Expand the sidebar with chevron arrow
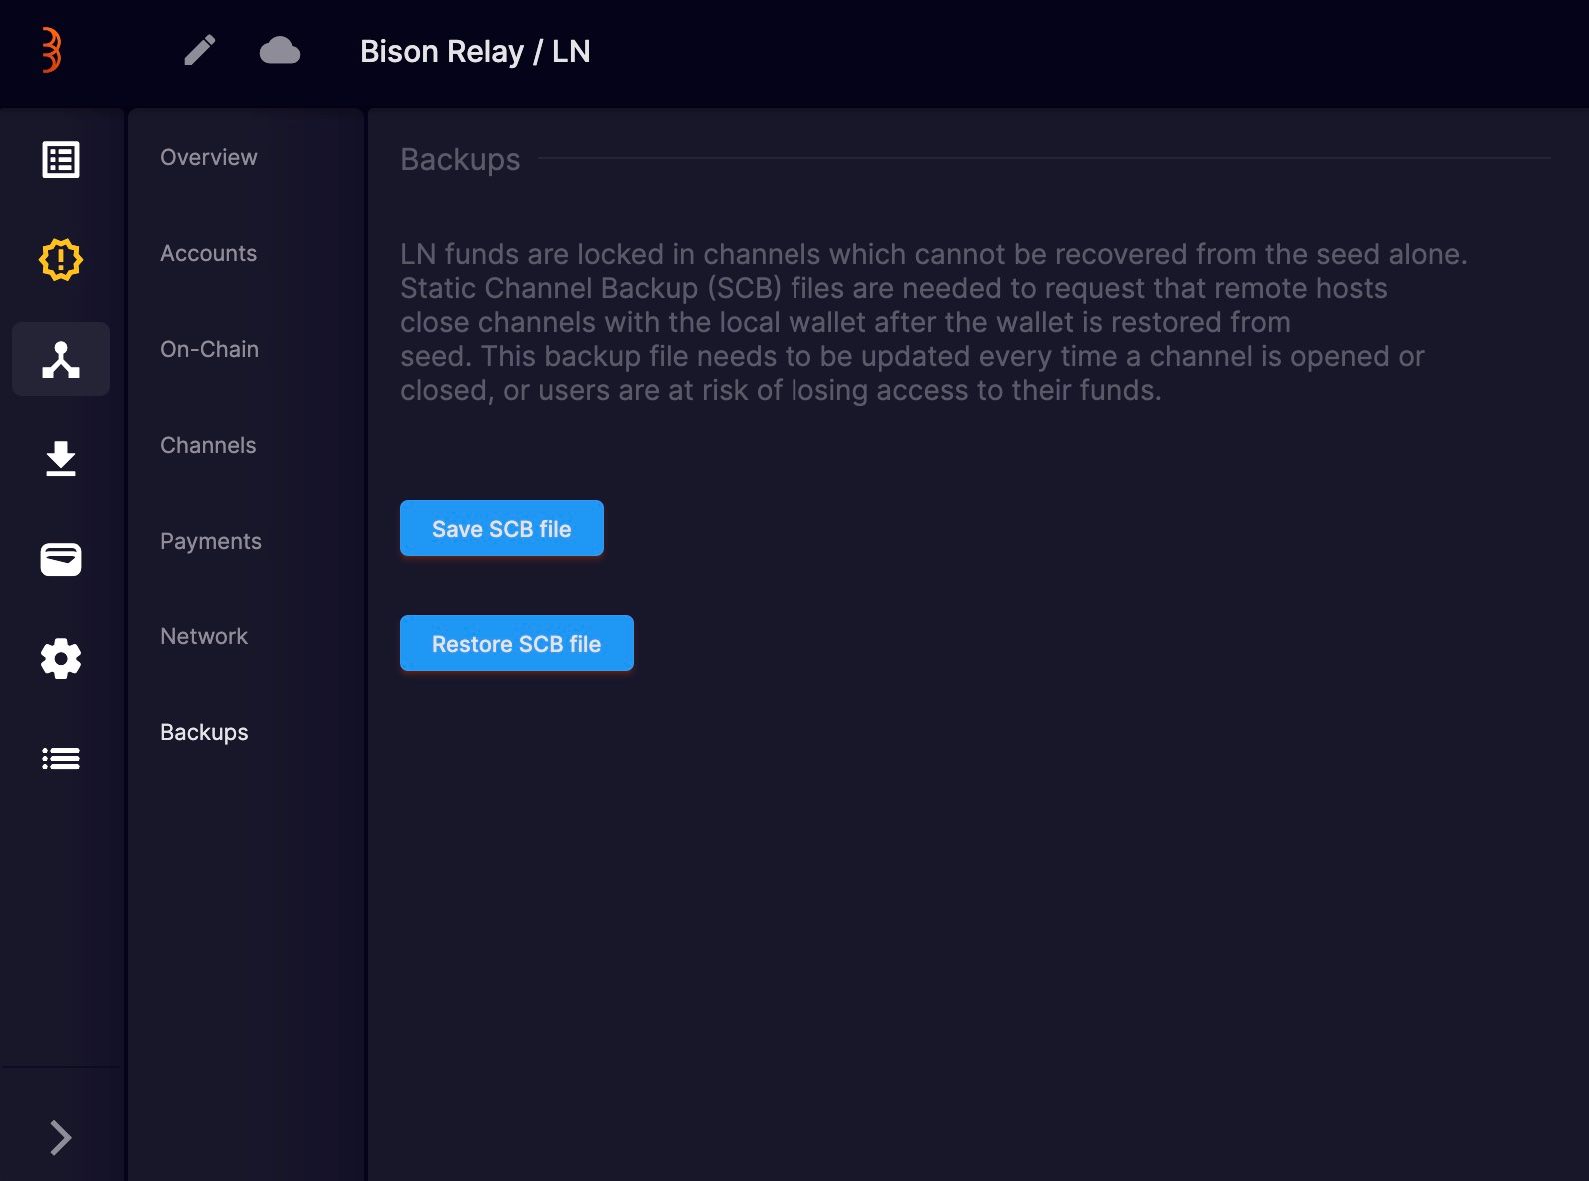 pyautogui.click(x=61, y=1137)
